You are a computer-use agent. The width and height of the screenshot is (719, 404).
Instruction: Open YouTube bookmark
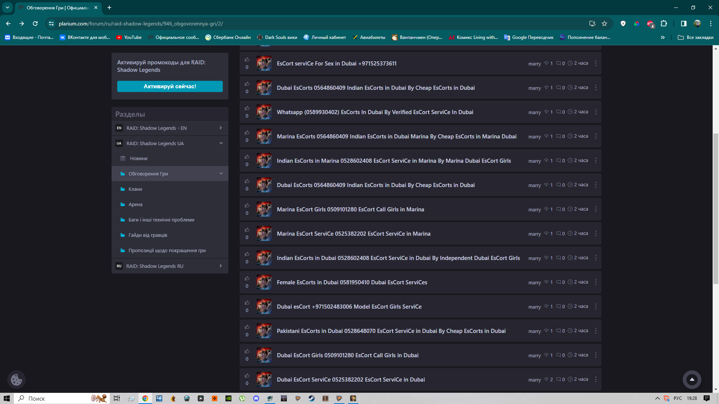[129, 37]
